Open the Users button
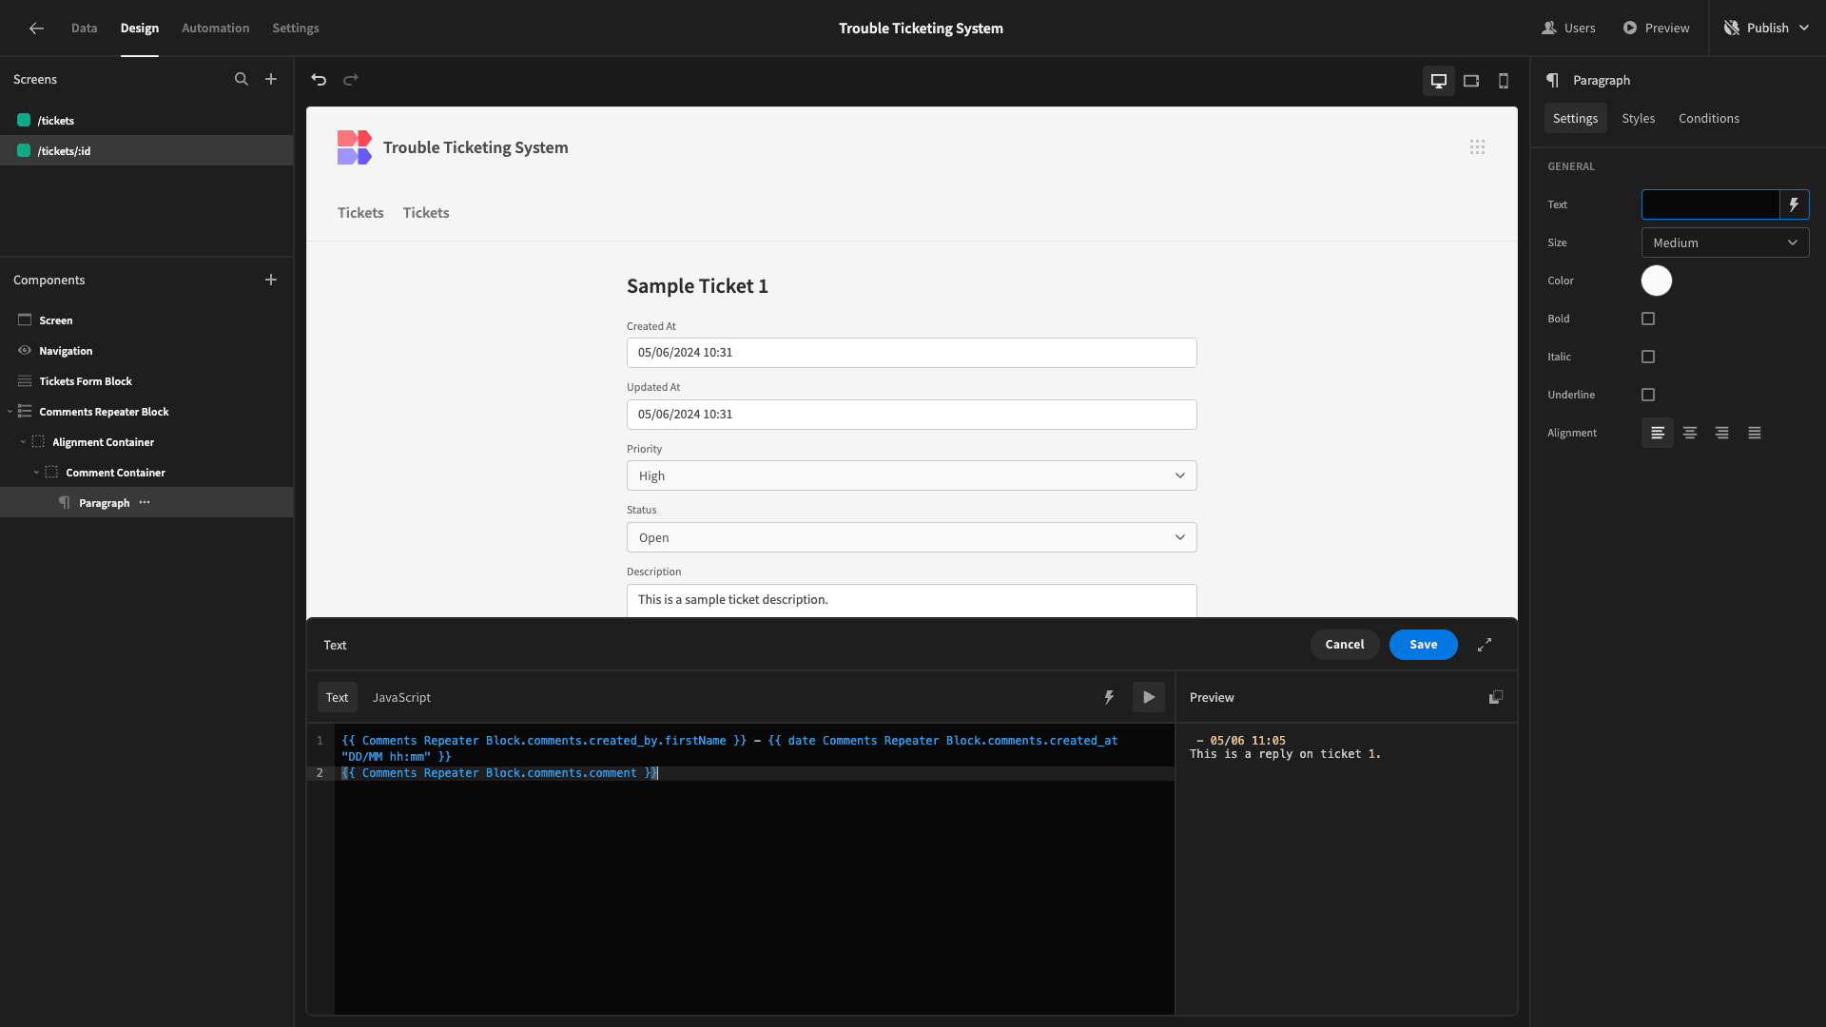This screenshot has width=1826, height=1027. 1568,29
